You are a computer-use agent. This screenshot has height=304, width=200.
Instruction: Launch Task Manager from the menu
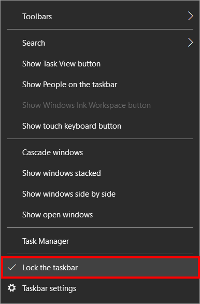click(46, 241)
